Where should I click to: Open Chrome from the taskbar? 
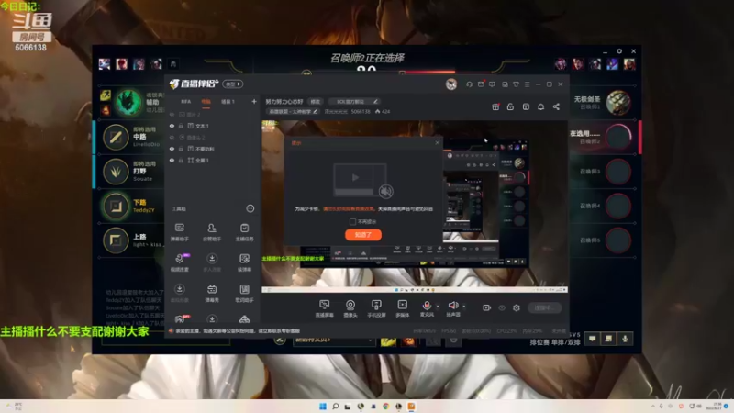click(x=386, y=406)
